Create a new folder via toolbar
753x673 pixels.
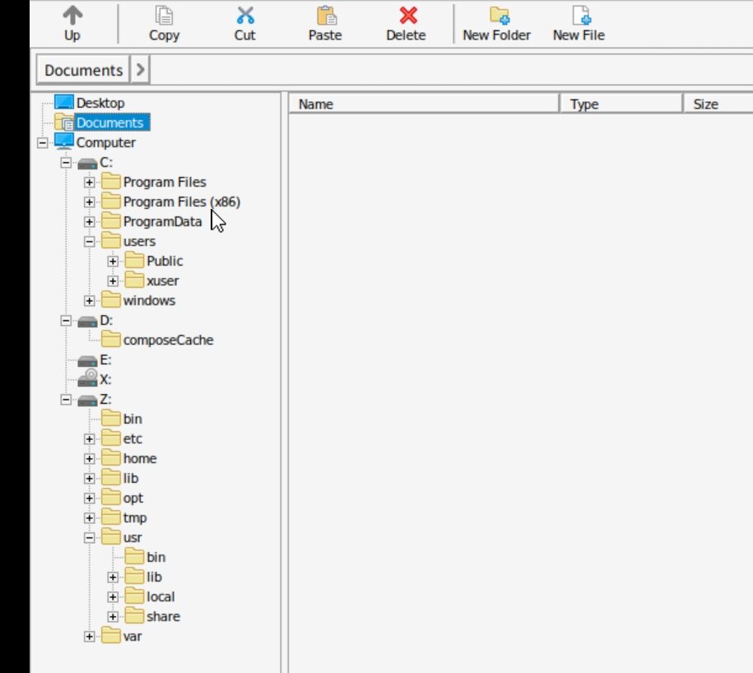(497, 16)
